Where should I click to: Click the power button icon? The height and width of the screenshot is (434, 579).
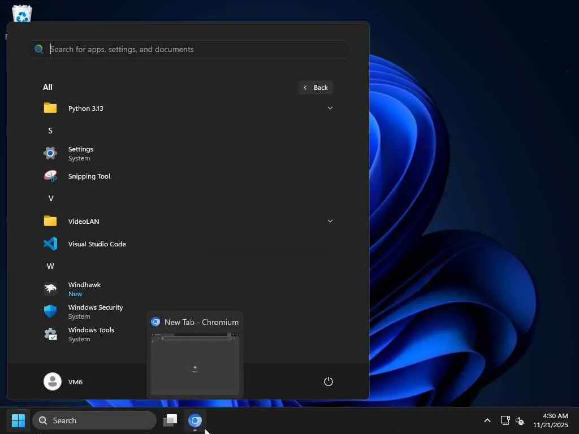tap(328, 381)
